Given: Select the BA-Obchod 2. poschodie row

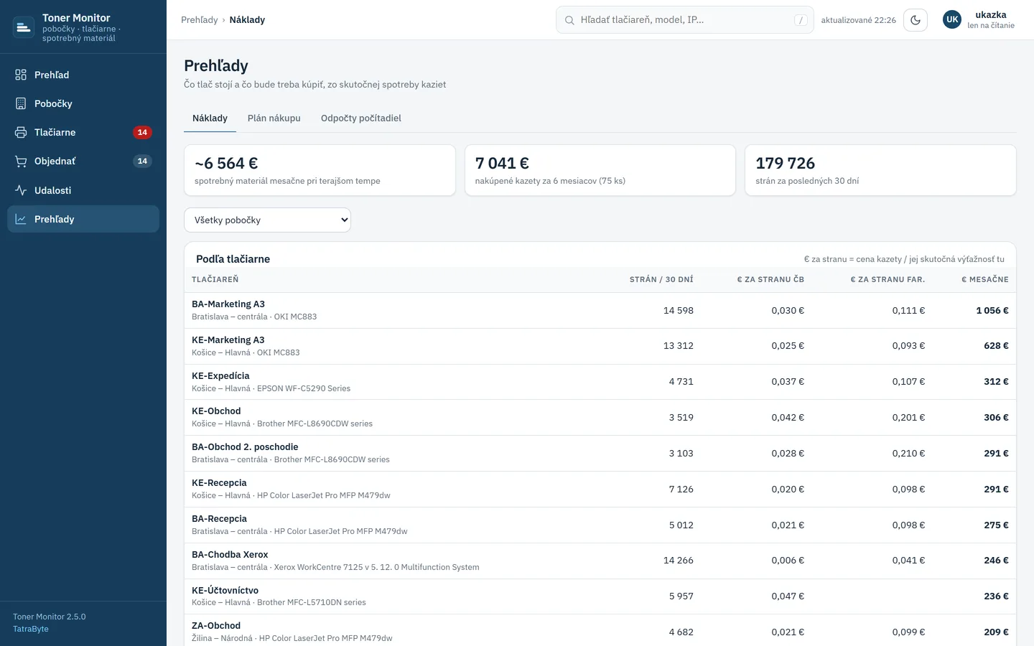Looking at the screenshot, I should [x=600, y=454].
